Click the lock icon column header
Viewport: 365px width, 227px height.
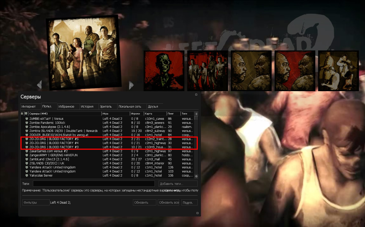pos(22,113)
